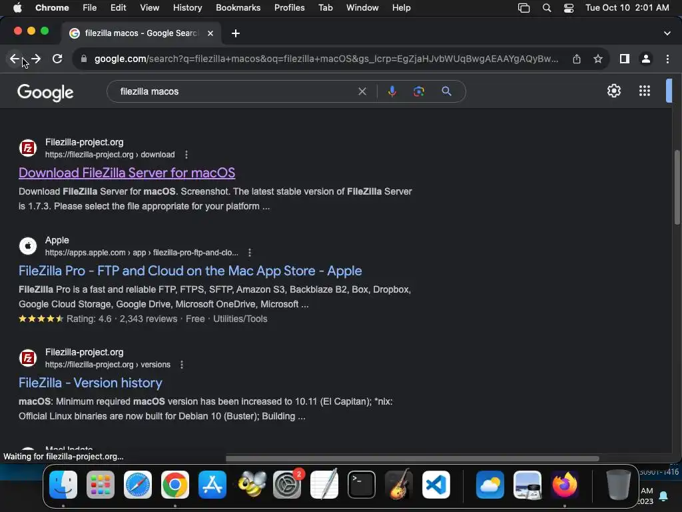Open the View menu

click(x=149, y=7)
